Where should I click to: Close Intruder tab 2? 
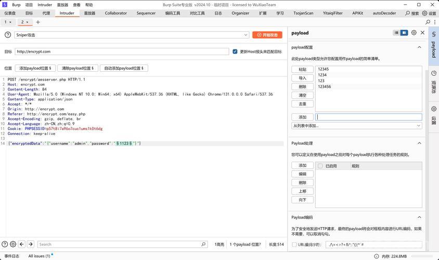tap(27, 22)
